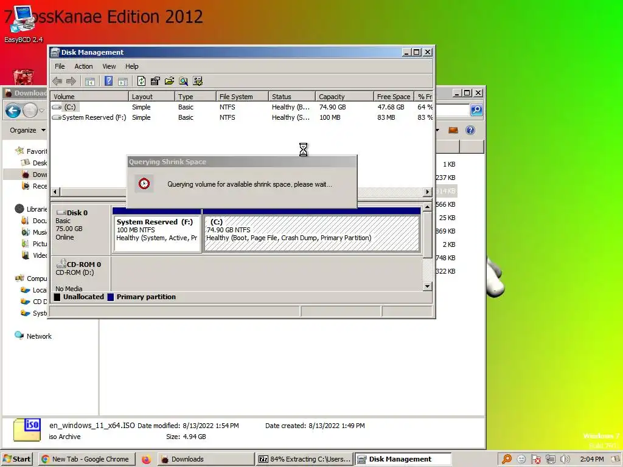Viewport: 623px width, 467px height.
Task: Sort by the Status column header
Action: (x=292, y=97)
